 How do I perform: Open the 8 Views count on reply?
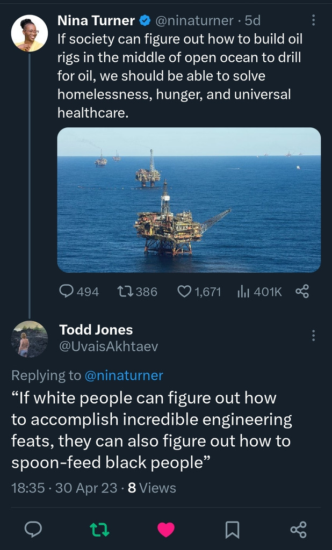click(152, 488)
